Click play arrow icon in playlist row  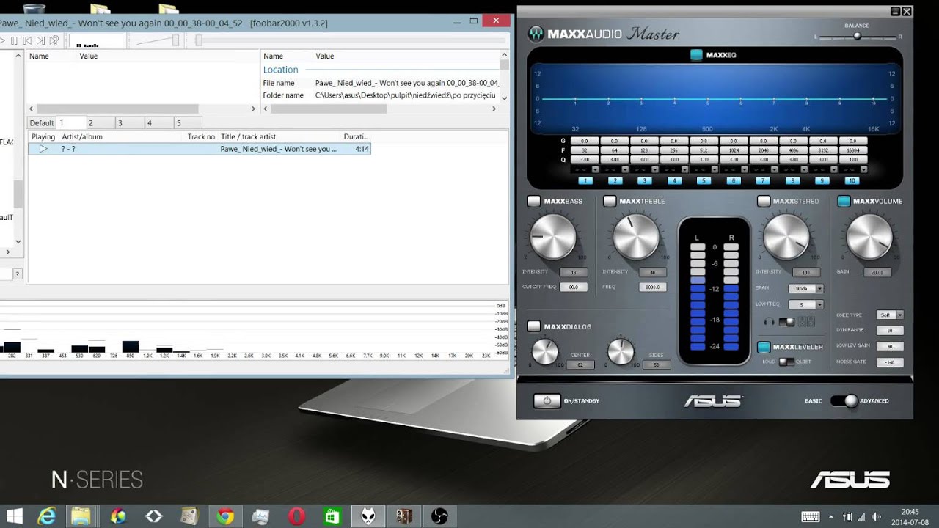pyautogui.click(x=43, y=149)
